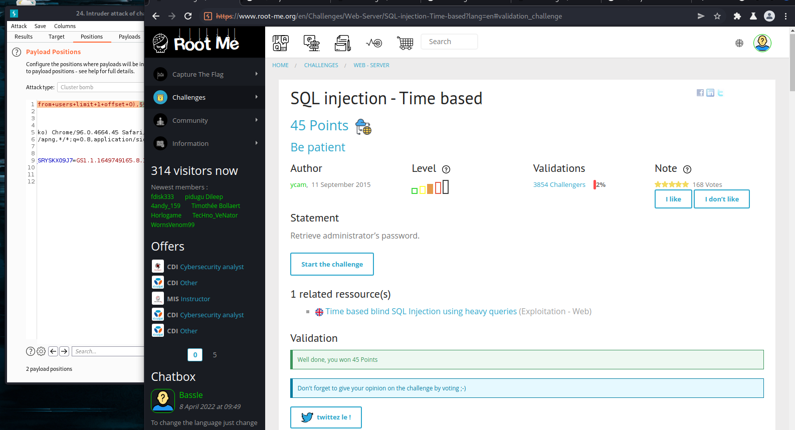
Task: Go back with the browser back arrow
Action: [x=156, y=16]
